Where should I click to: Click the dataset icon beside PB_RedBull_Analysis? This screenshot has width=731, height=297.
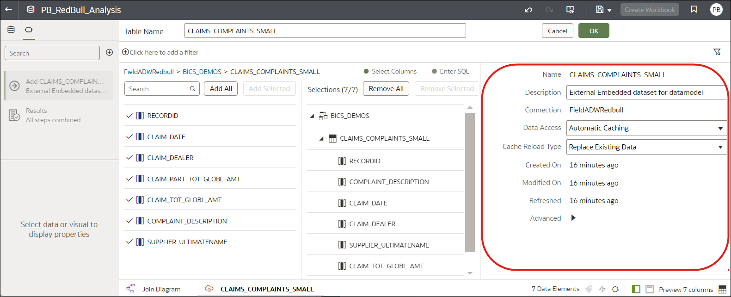pyautogui.click(x=31, y=9)
